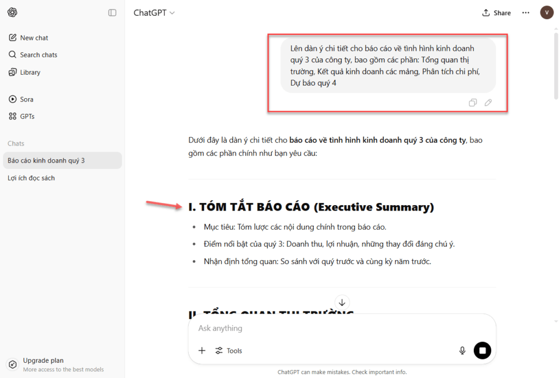Image resolution: width=559 pixels, height=378 pixels.
Task: Click the Share button
Action: pyautogui.click(x=497, y=13)
